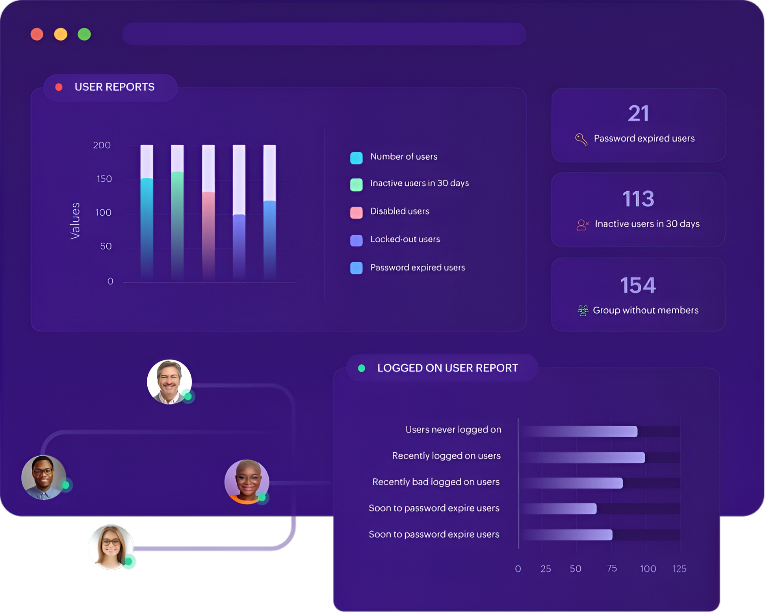Open the 154 Group without members card
This screenshot has height=612, width=765.
pos(638,294)
